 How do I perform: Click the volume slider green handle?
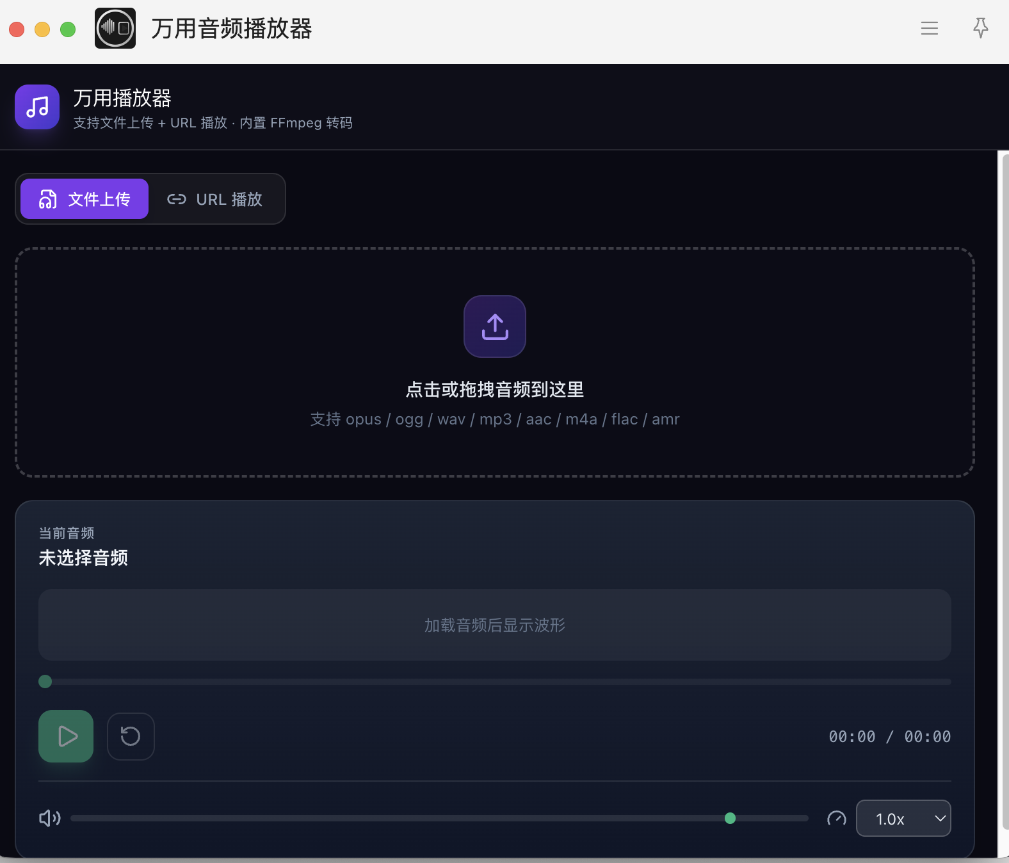[730, 818]
